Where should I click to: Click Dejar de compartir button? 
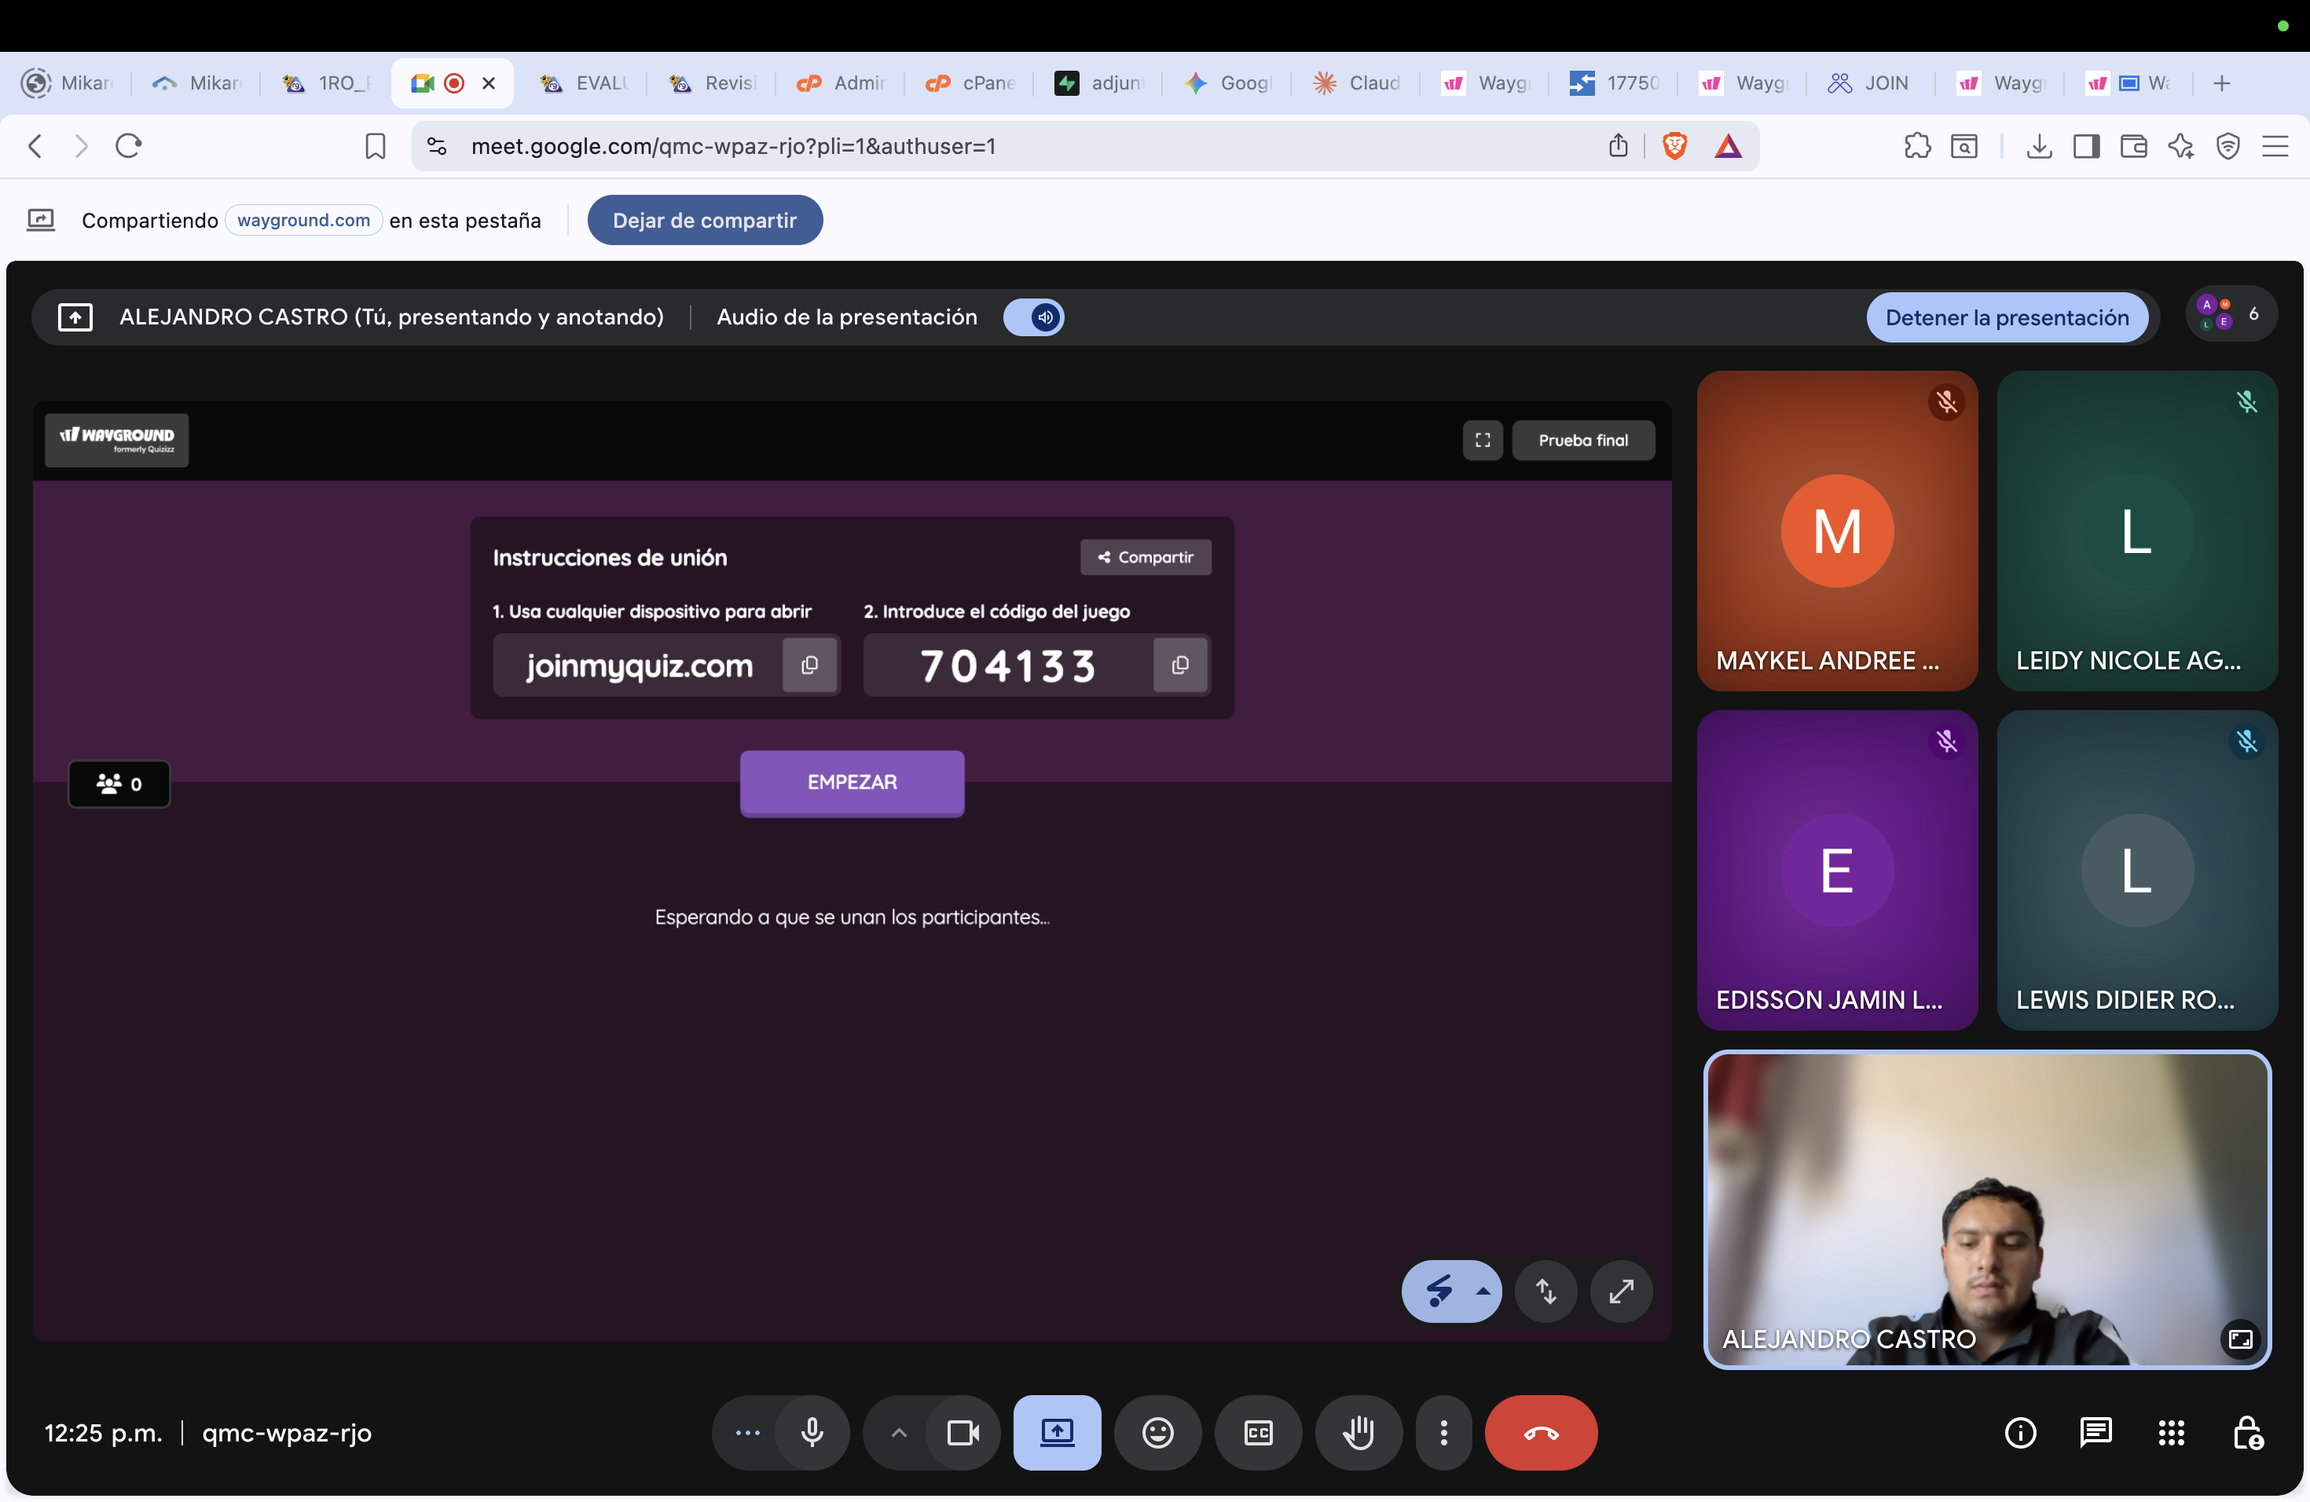point(705,220)
